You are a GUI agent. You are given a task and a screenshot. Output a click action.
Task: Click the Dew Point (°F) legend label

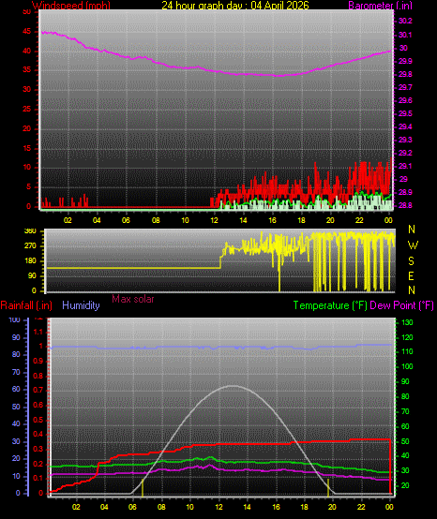(401, 305)
